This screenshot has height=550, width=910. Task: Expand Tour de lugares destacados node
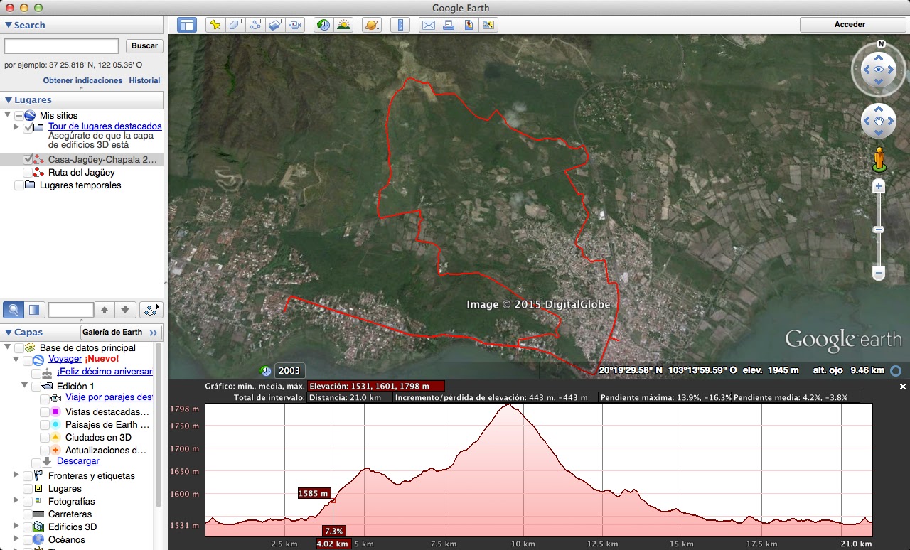pos(16,126)
